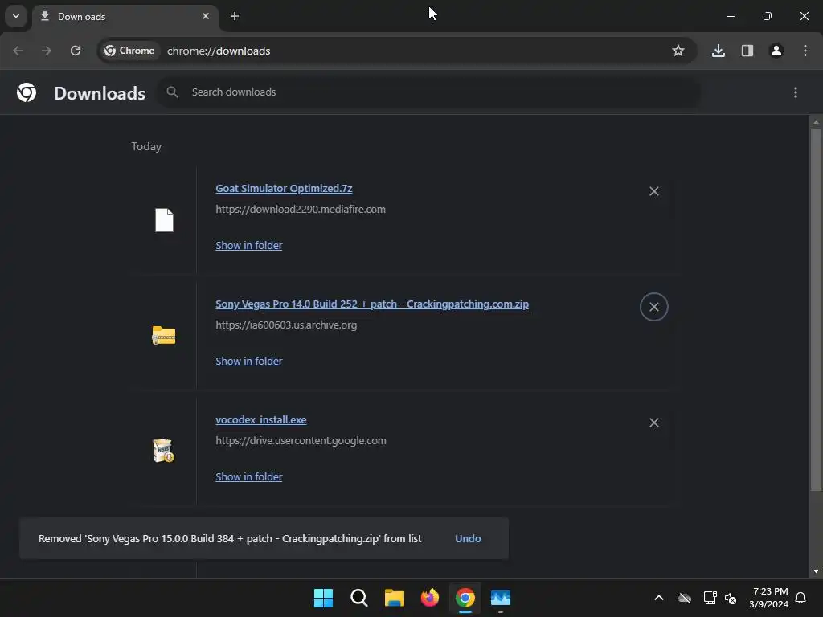Image resolution: width=823 pixels, height=617 pixels.
Task: Open the Windows Start menu
Action: click(x=323, y=598)
